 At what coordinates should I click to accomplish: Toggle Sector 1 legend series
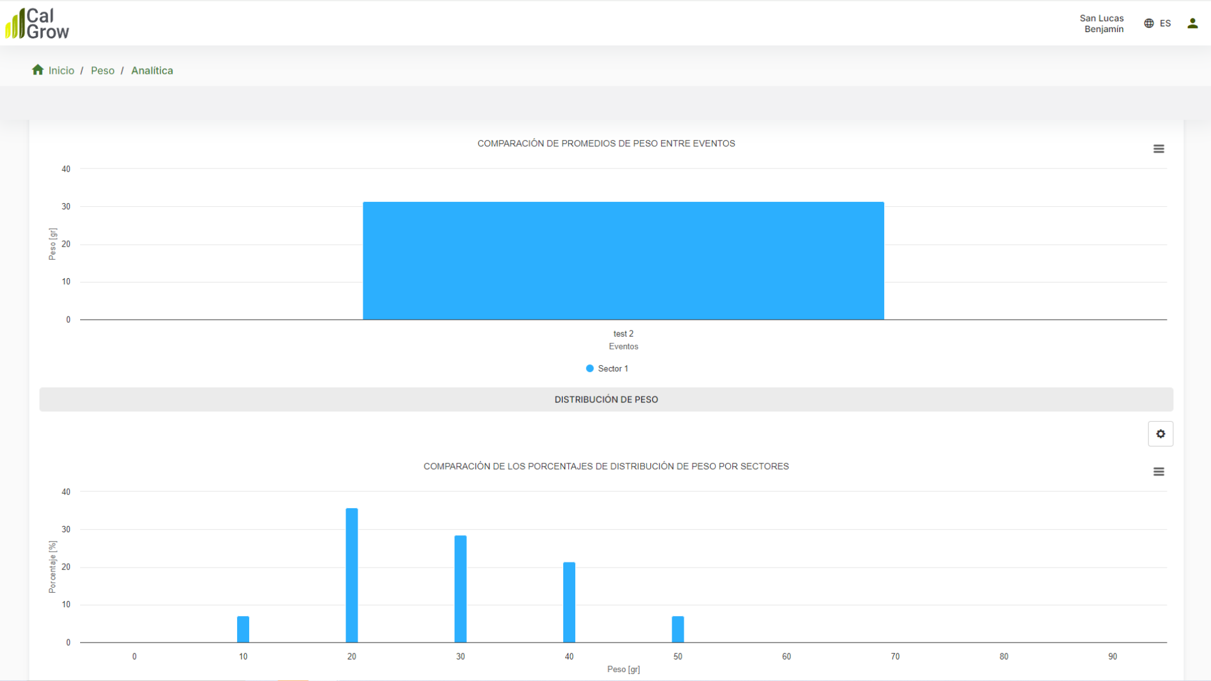[612, 368]
